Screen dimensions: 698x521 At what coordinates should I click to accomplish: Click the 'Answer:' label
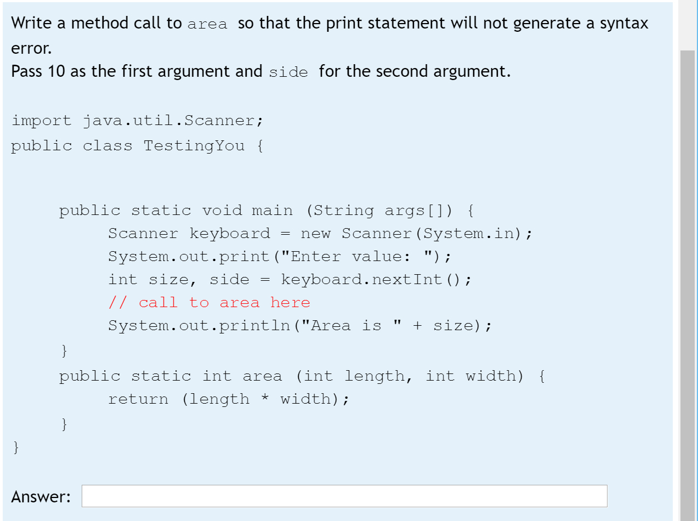click(x=41, y=497)
